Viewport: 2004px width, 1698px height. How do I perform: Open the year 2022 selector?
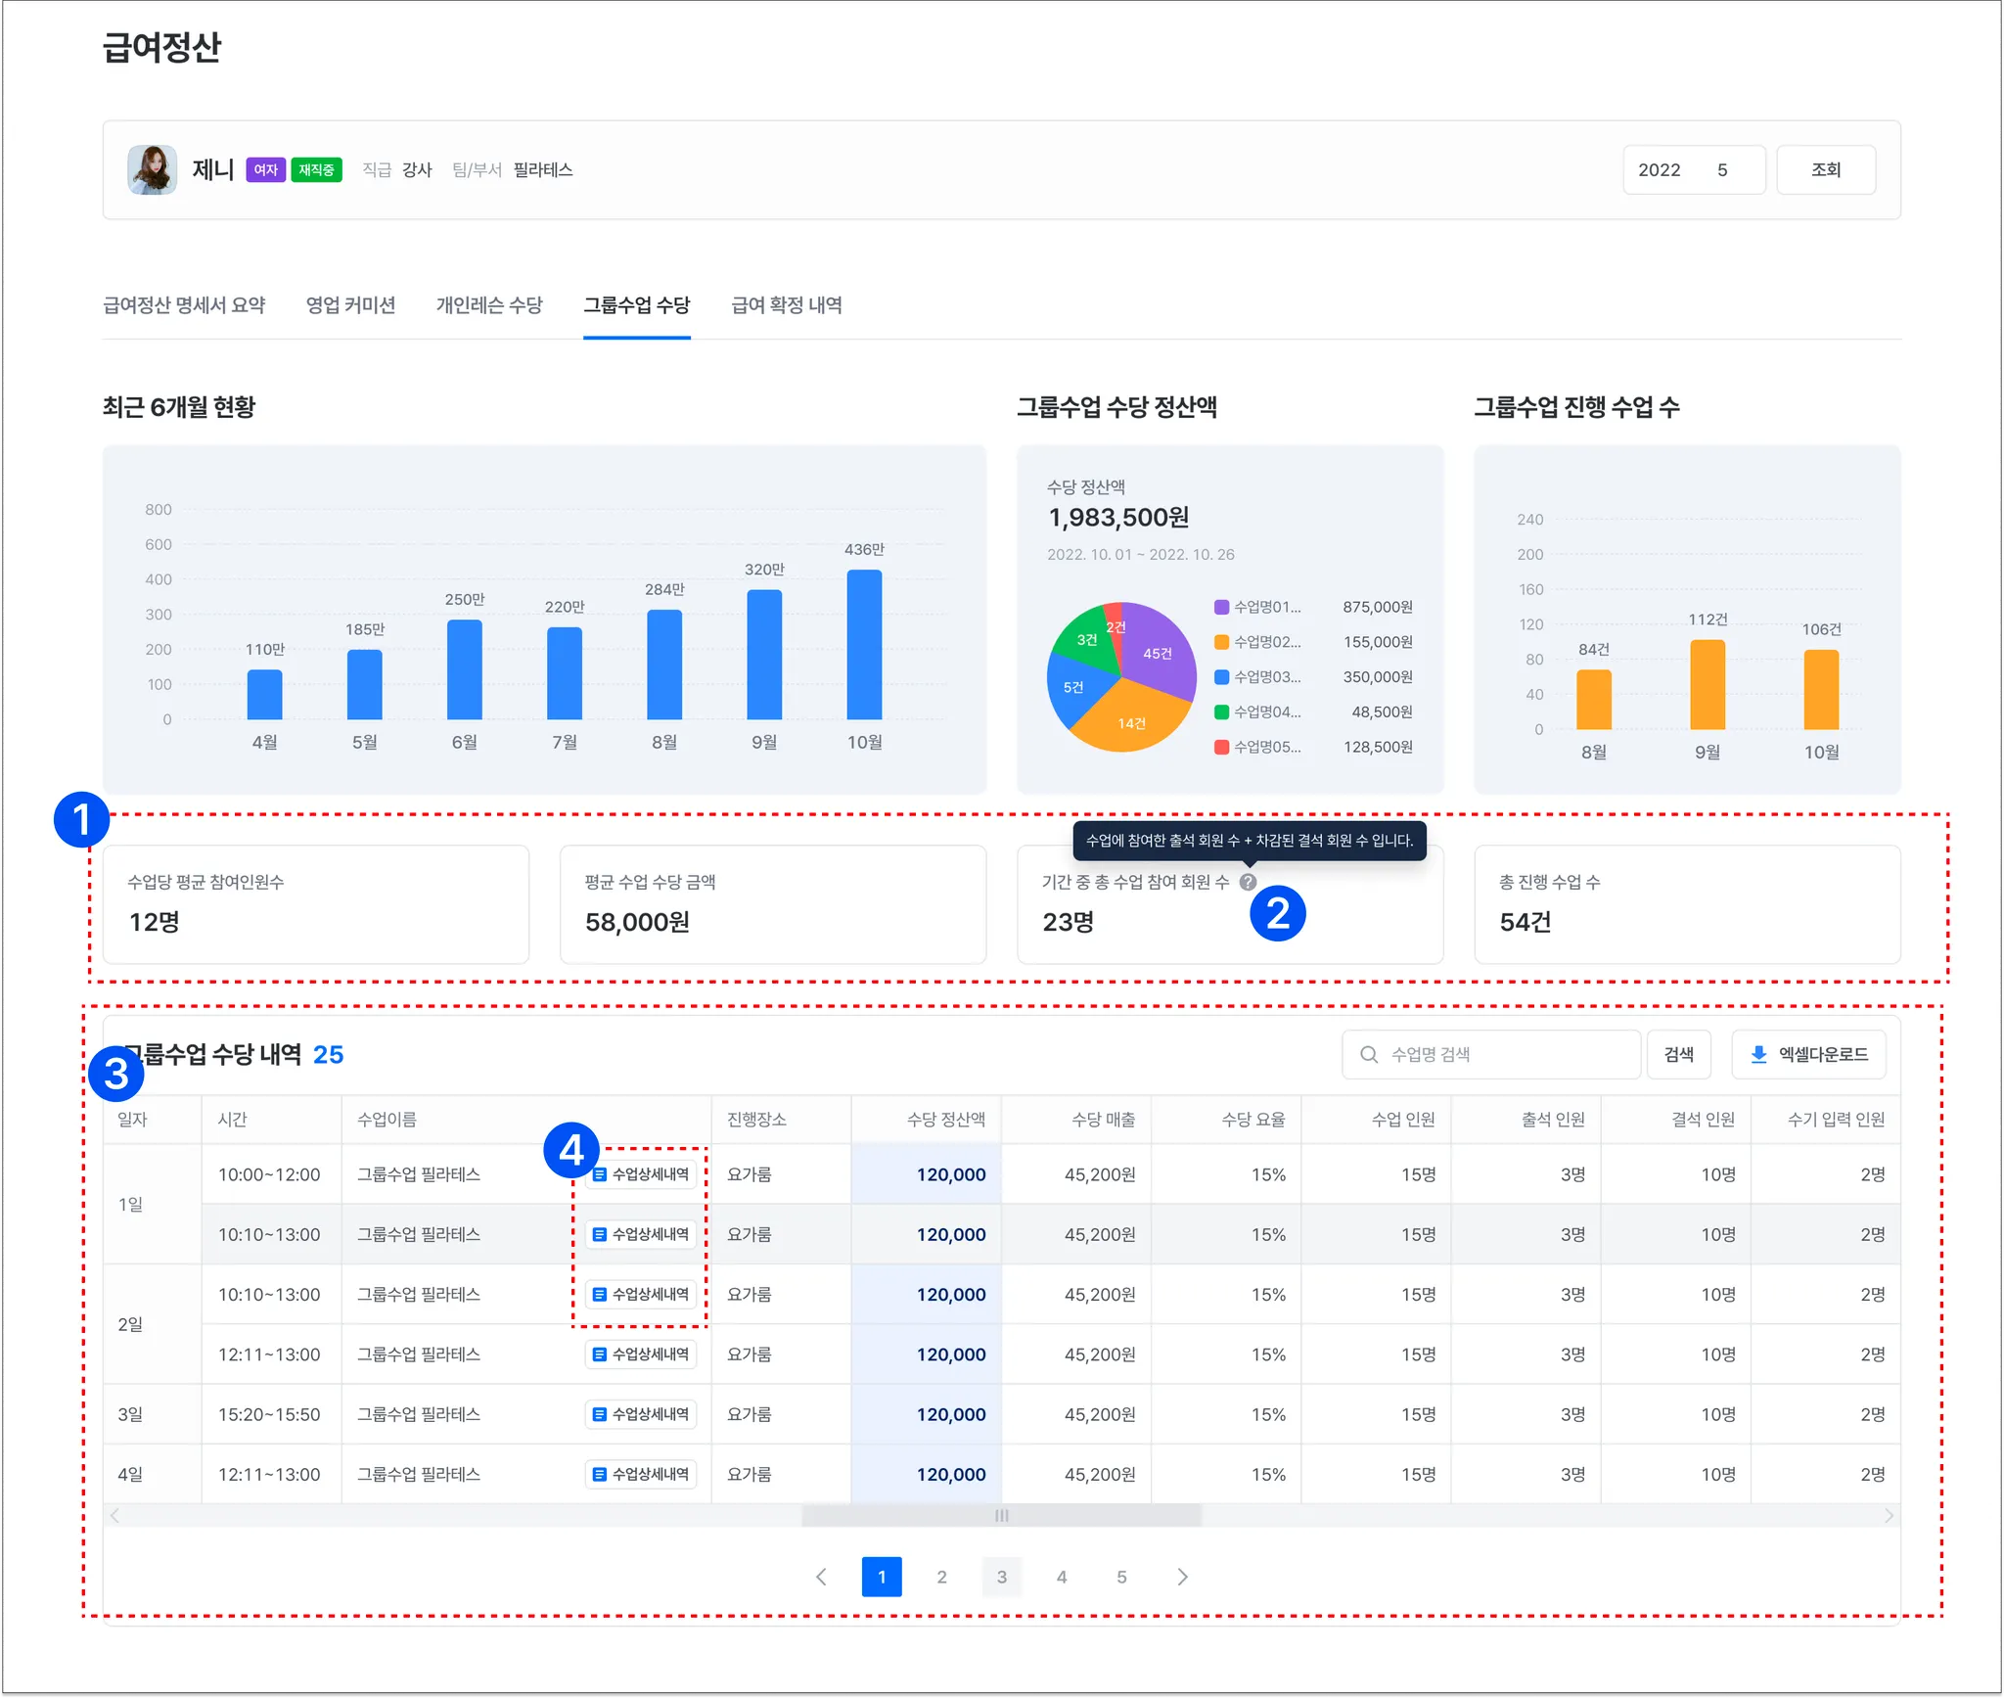pyautogui.click(x=1660, y=170)
